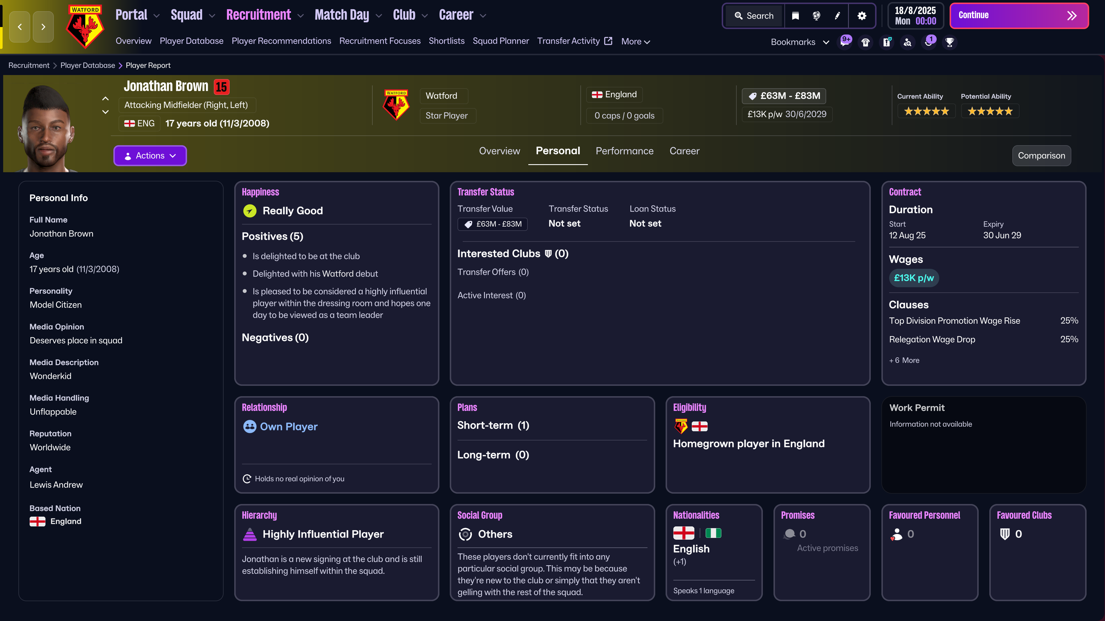Show +6 More contract clauses
This screenshot has width=1105, height=621.
pos(904,361)
